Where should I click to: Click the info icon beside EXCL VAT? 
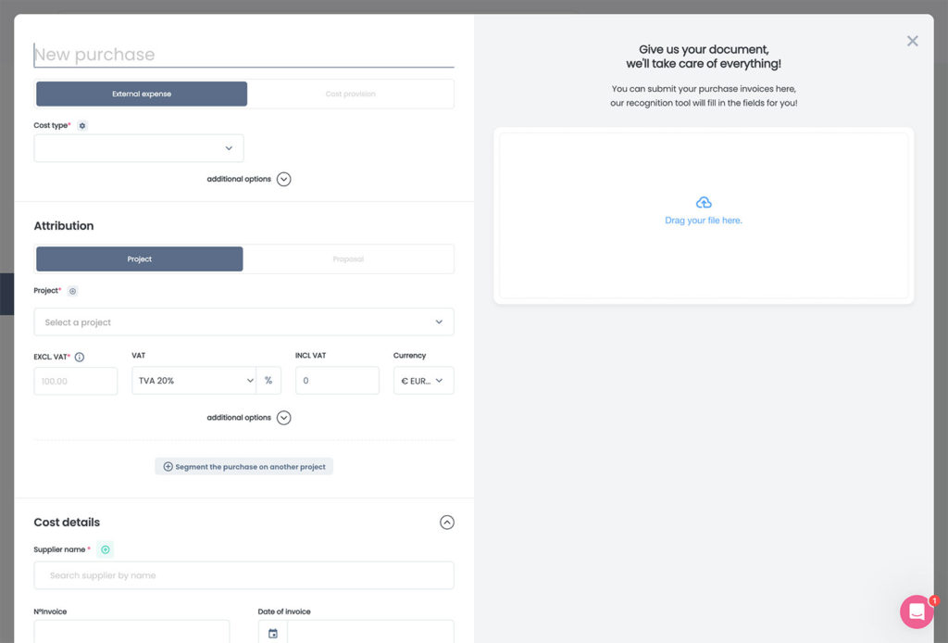(80, 357)
